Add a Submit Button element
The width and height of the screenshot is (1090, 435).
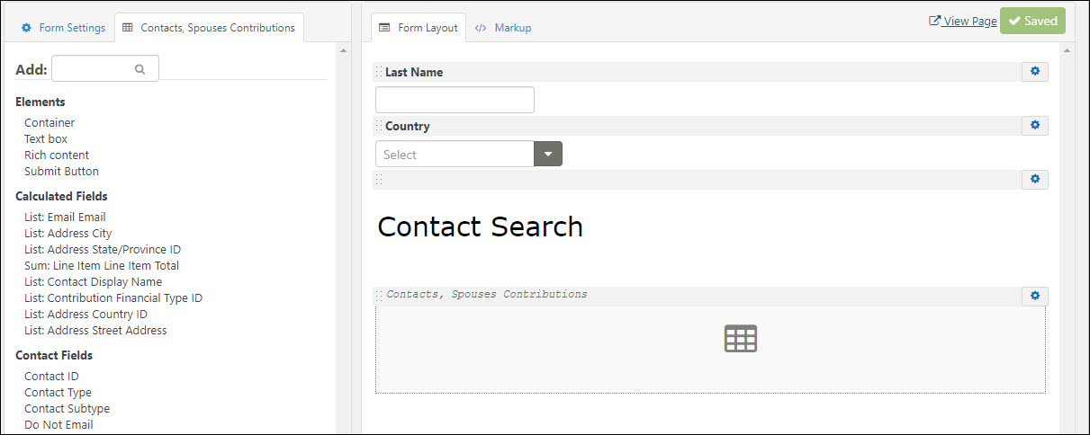pos(62,171)
